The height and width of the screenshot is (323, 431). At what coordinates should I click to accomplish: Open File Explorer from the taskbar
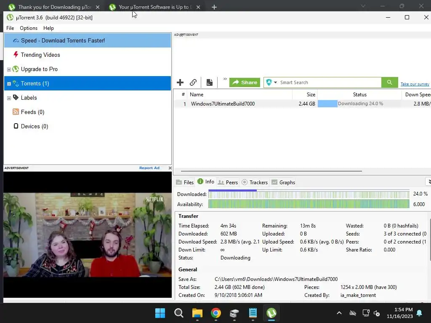[x=197, y=313]
